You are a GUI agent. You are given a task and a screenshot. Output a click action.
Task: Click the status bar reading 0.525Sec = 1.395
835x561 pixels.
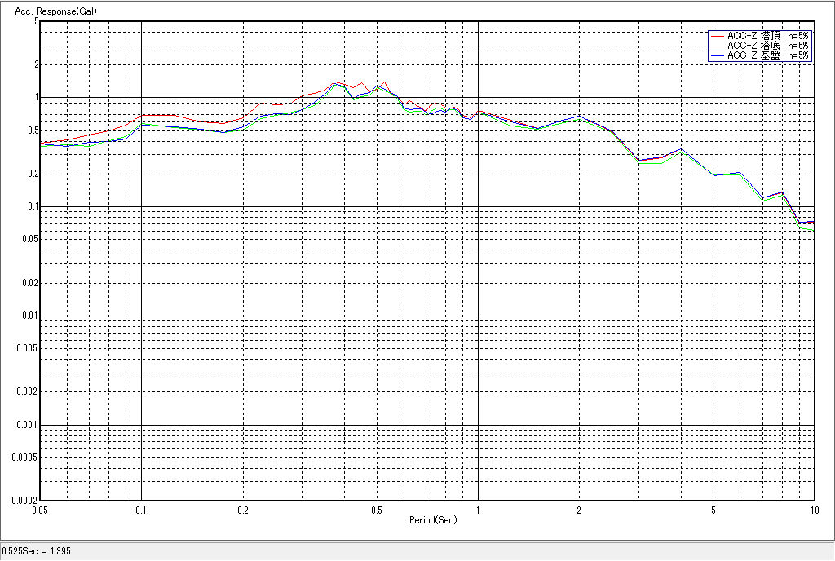click(x=37, y=551)
